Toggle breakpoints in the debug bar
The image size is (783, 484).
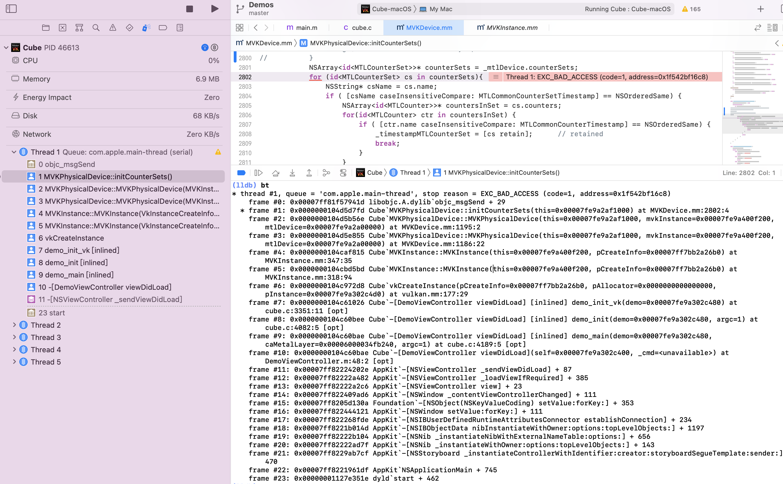coord(241,172)
